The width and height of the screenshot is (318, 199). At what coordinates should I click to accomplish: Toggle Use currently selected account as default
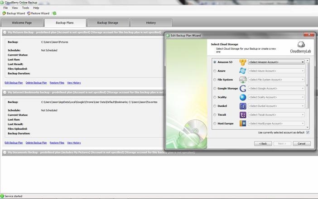(308, 133)
